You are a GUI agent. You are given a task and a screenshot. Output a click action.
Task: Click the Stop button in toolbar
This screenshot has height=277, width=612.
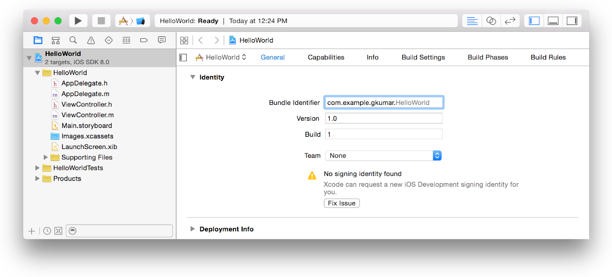tap(101, 21)
